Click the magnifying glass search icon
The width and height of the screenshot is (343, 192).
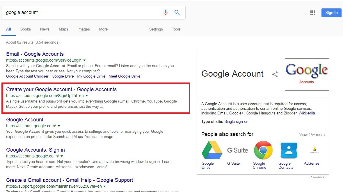click(x=177, y=12)
